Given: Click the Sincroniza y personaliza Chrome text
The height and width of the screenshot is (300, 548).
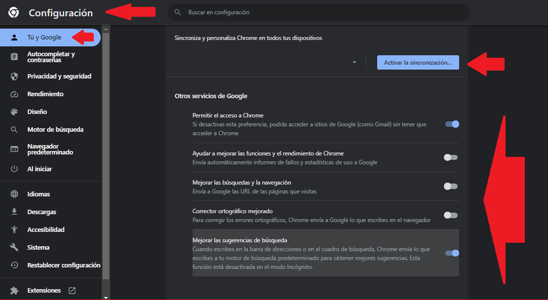Looking at the screenshot, I should [248, 38].
